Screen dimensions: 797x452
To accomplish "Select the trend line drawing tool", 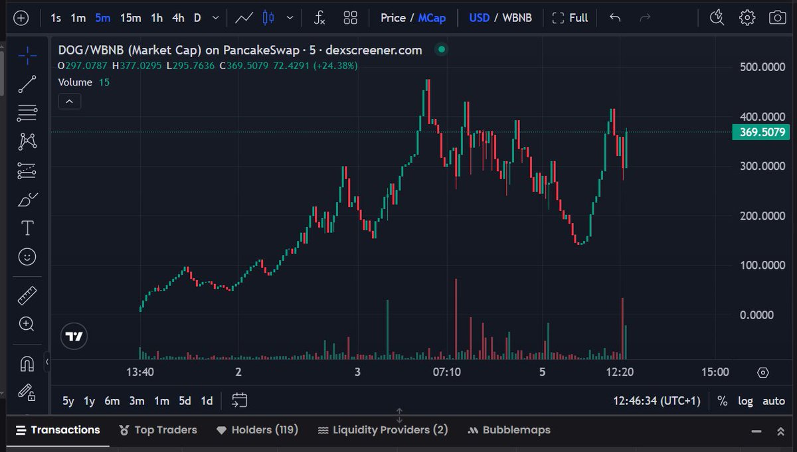I will (27, 84).
